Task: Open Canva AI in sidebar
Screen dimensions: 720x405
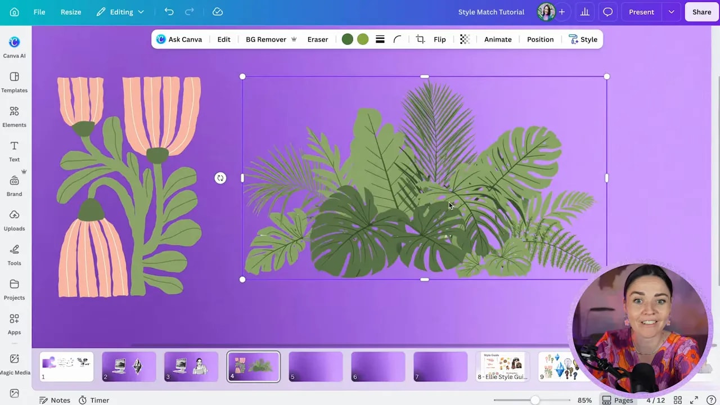Action: point(14,47)
